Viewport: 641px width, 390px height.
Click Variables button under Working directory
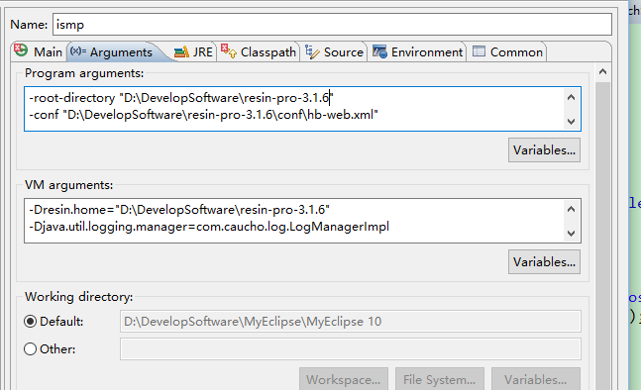pos(536,379)
